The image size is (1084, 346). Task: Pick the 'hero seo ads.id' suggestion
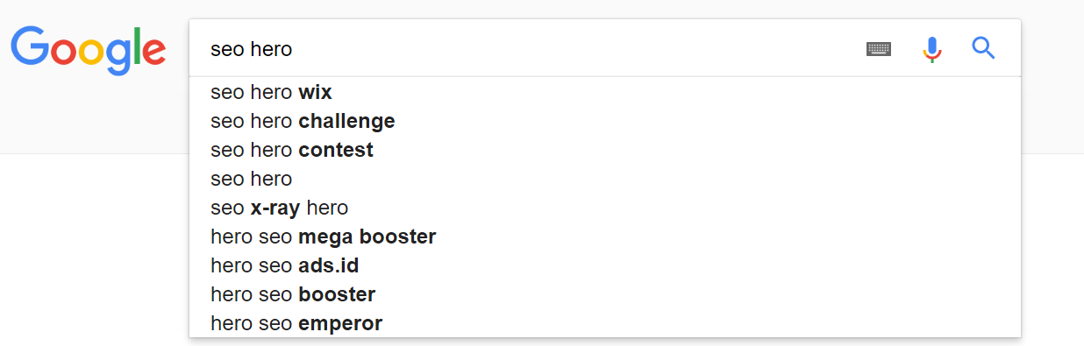(x=605, y=265)
